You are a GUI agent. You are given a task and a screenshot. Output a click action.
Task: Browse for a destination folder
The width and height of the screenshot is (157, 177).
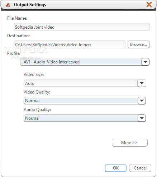139,44
